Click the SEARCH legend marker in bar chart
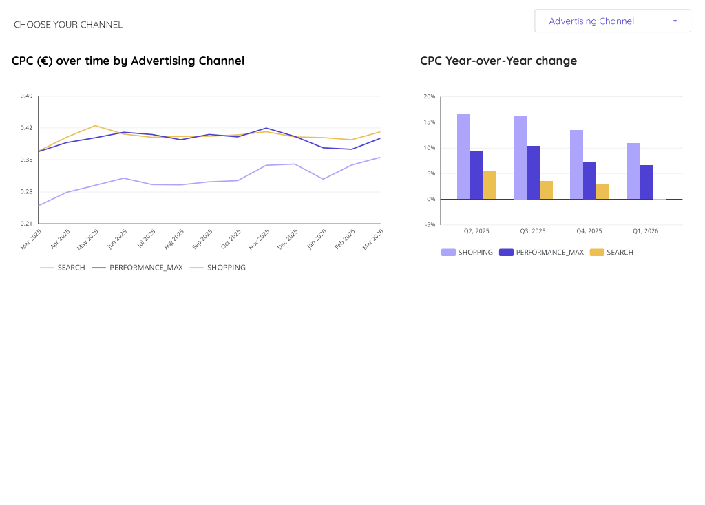This screenshot has width=705, height=505. point(596,252)
